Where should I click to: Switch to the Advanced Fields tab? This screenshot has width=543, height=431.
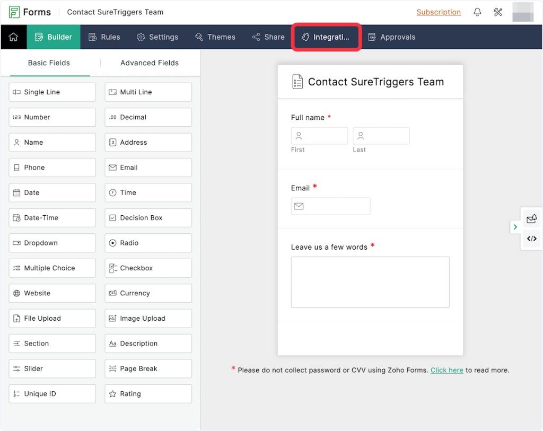(x=149, y=63)
